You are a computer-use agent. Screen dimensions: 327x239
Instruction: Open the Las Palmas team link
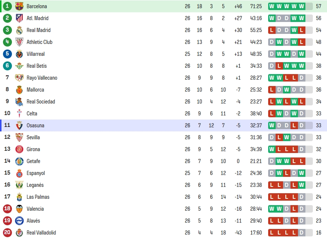38,197
